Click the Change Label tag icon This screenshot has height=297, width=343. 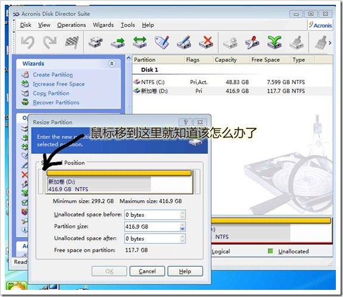(x=162, y=42)
